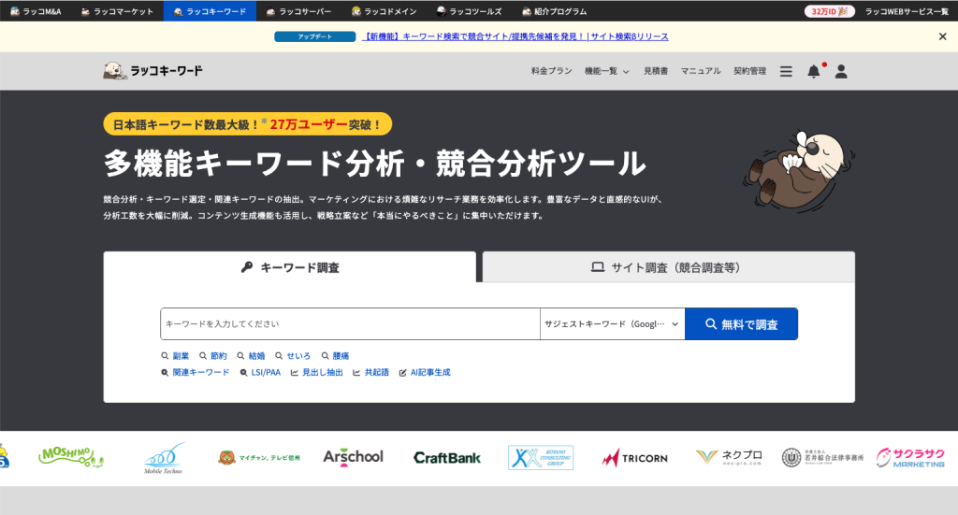
Task: Click the 副業 suggested keyword link
Action: pyautogui.click(x=175, y=356)
